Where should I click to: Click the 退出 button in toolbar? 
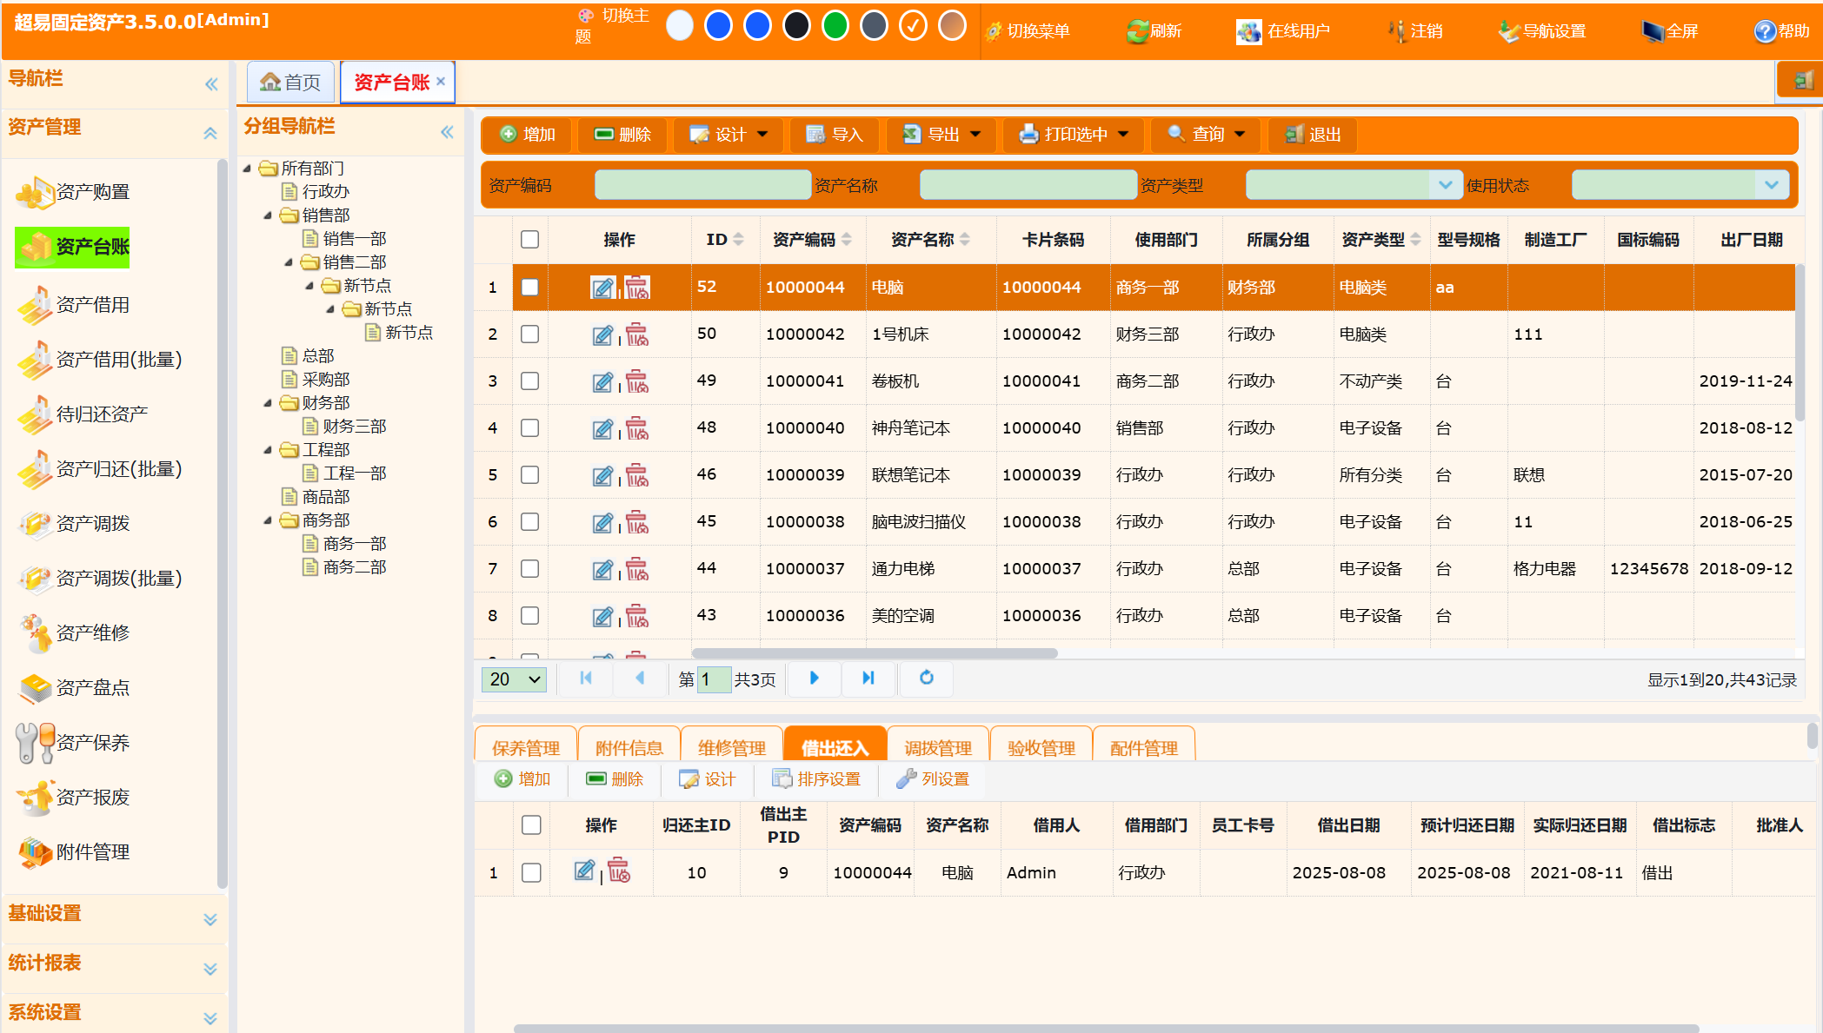(1313, 135)
